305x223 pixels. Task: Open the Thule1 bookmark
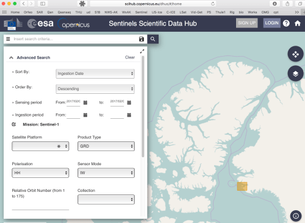click(x=220, y=12)
